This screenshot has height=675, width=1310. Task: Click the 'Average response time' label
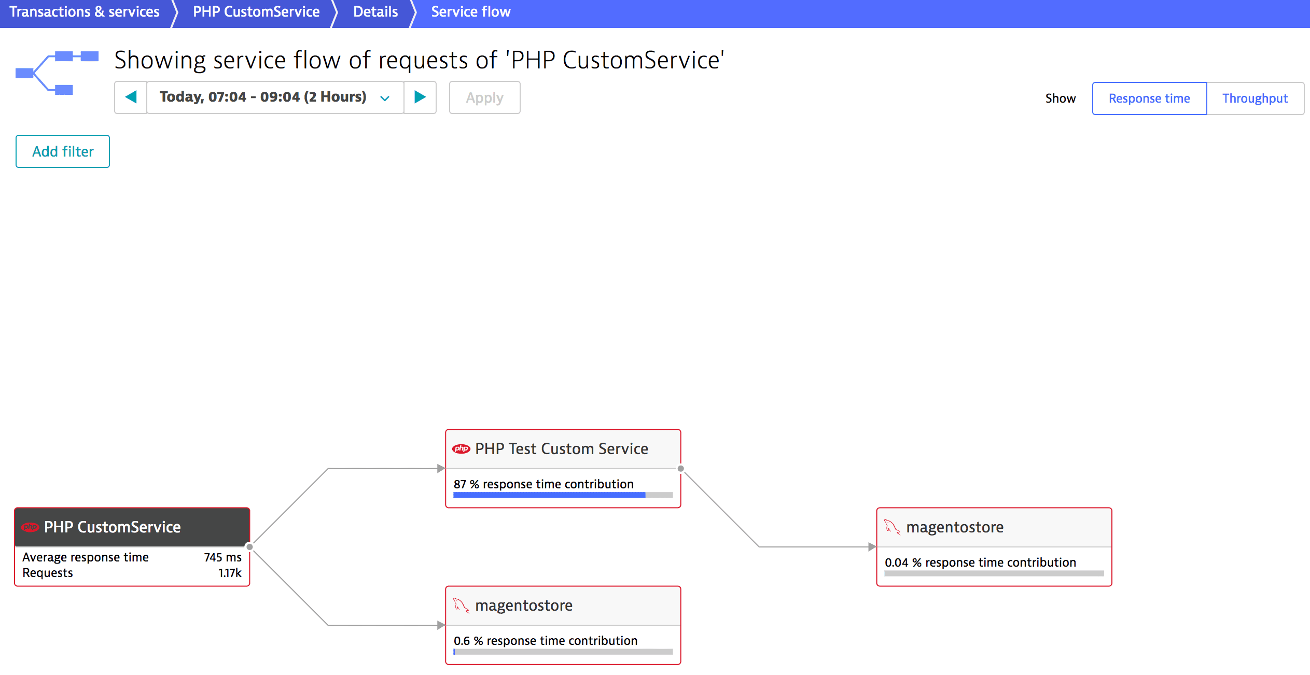86,557
